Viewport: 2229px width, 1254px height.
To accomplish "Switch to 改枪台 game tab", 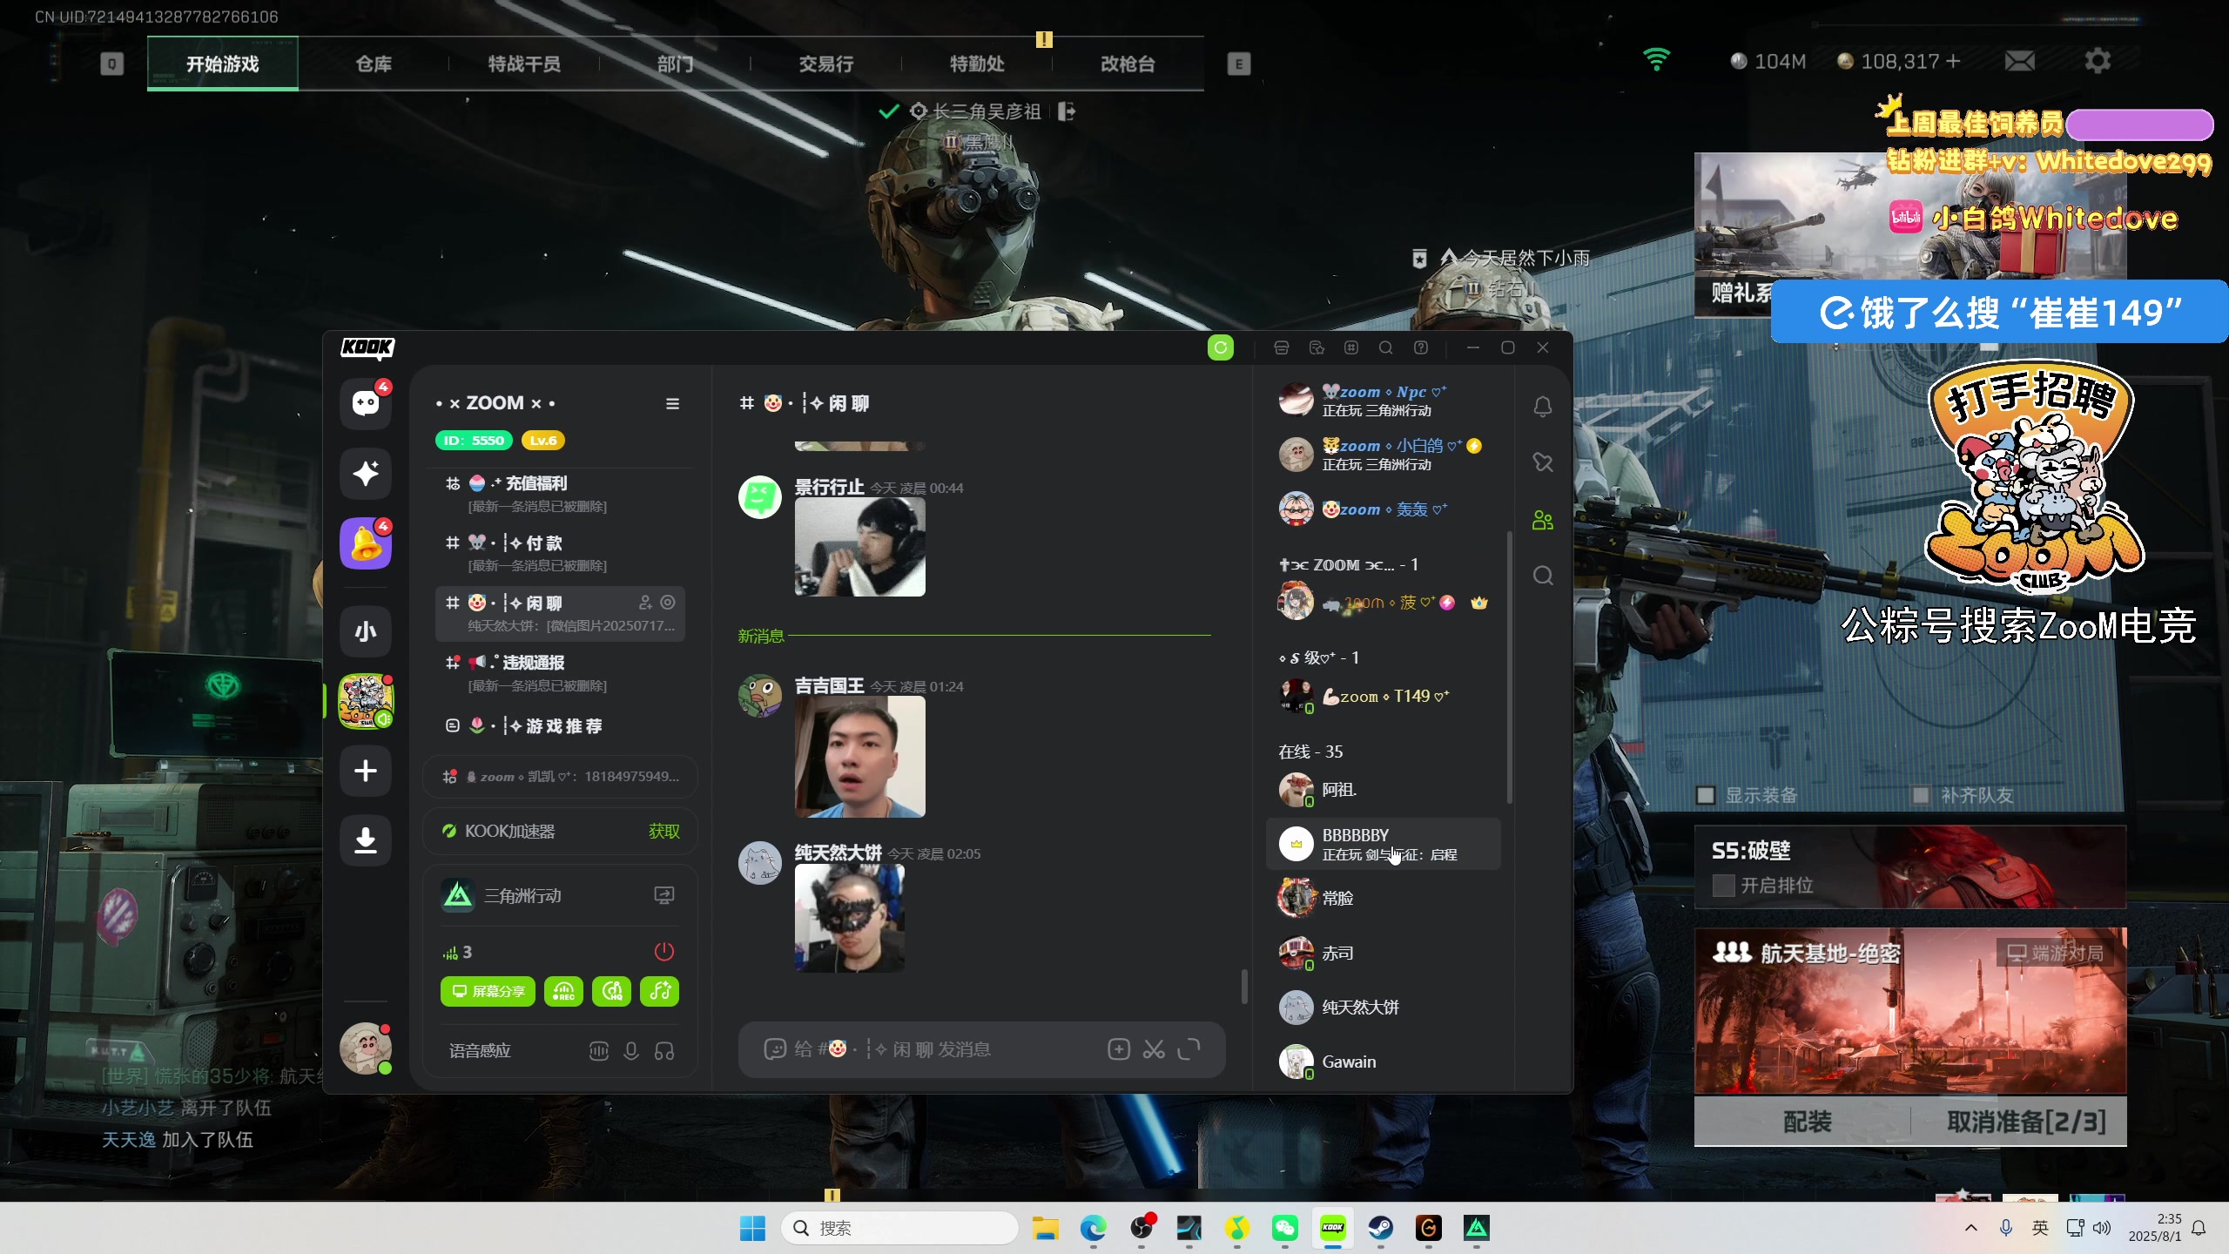I will 1128,64.
